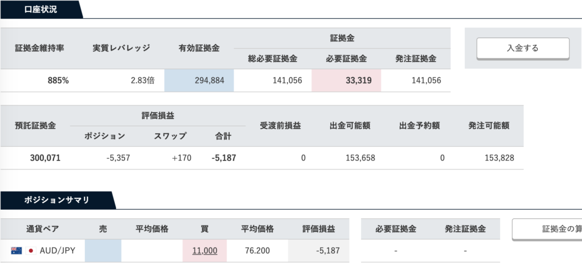
Task: Select the ポジションサマリ section header tab
Action: tap(57, 200)
